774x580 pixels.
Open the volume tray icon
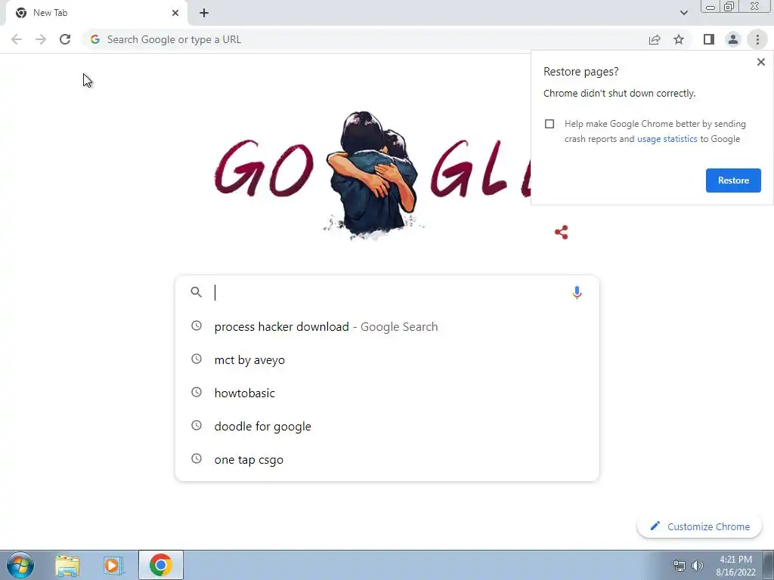[698, 566]
